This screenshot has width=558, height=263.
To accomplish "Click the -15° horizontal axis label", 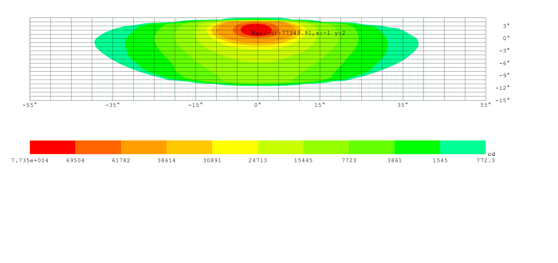I will click(195, 105).
